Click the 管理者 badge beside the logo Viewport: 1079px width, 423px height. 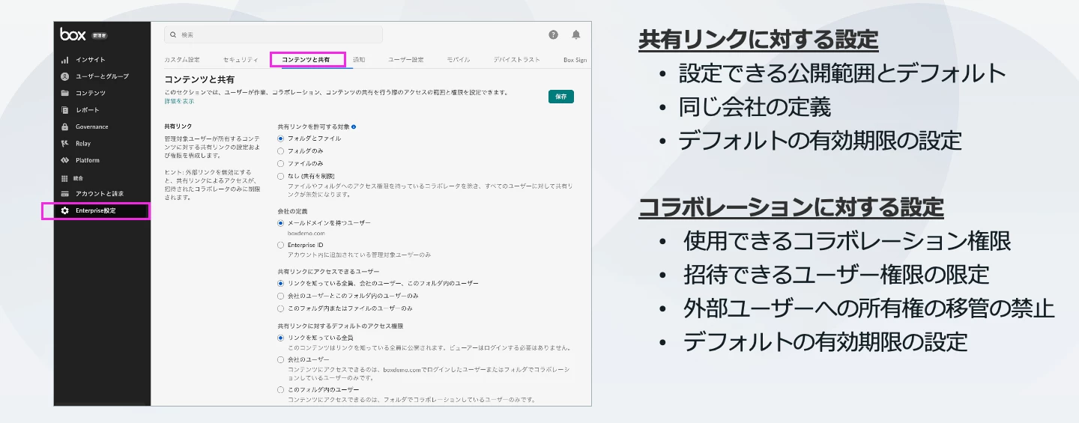[99, 35]
